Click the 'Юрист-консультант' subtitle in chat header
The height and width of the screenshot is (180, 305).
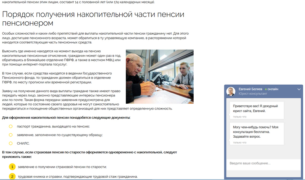(252, 94)
